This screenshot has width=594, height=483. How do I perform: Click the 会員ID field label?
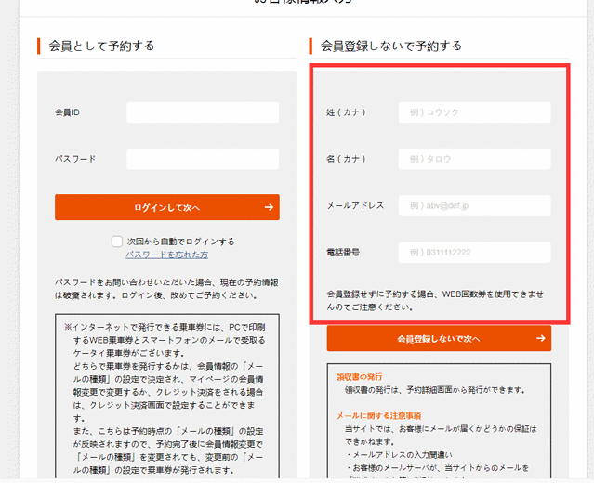(x=67, y=112)
